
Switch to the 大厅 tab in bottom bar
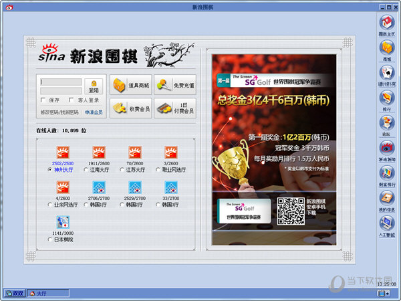pyautogui.click(x=48, y=294)
